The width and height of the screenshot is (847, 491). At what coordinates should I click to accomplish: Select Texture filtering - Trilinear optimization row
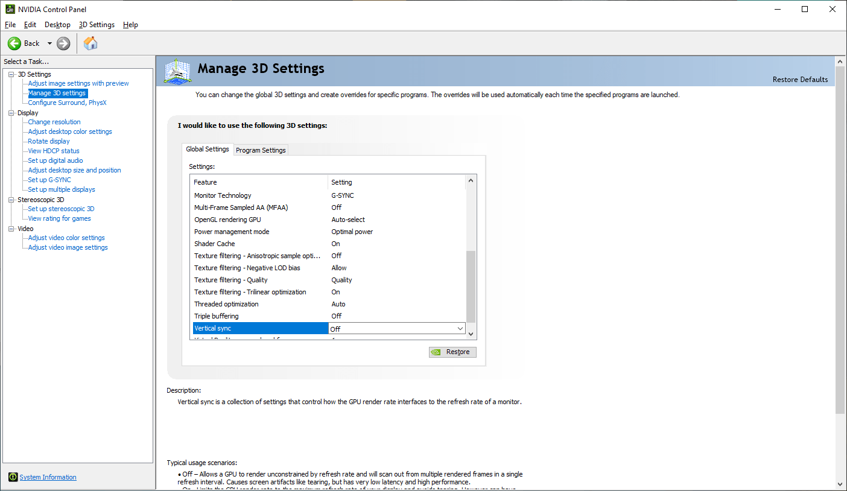coord(329,292)
